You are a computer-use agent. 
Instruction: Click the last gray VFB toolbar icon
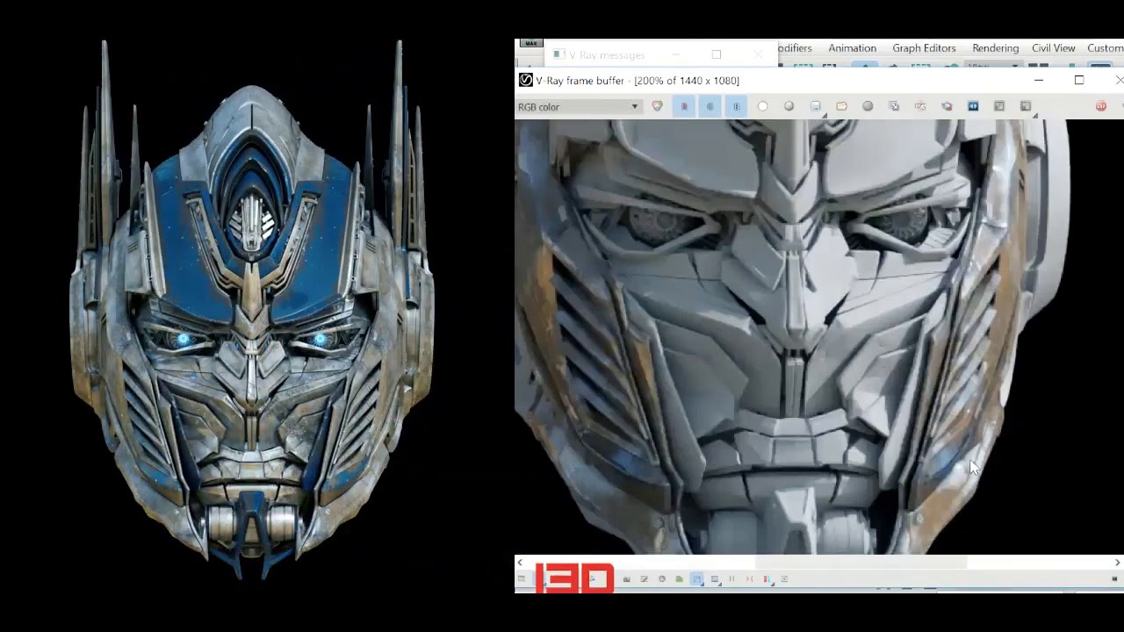[x=1026, y=106]
